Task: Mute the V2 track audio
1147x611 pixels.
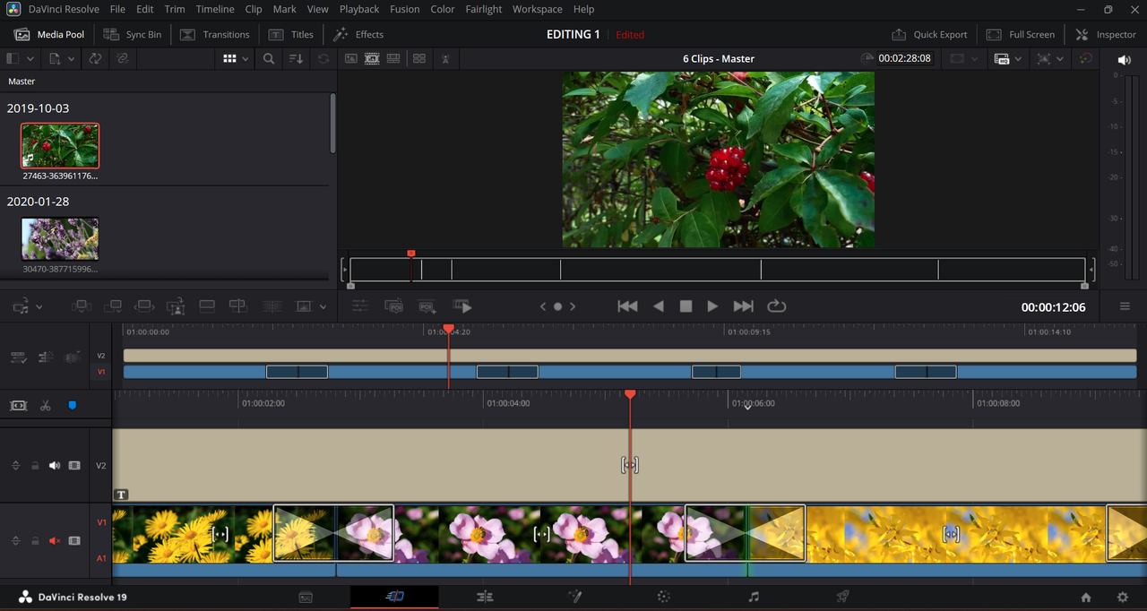Action: [x=55, y=466]
